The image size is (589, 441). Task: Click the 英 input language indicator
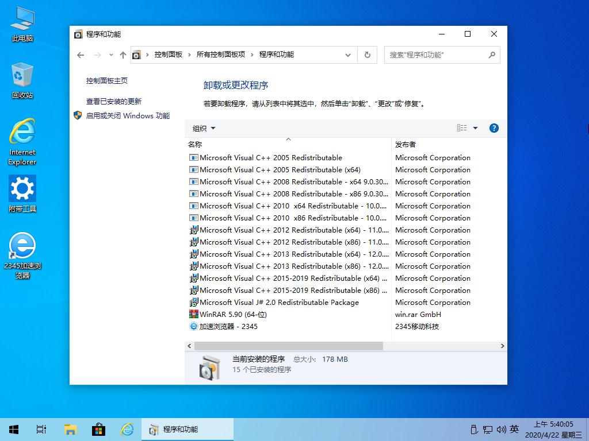pos(515,429)
